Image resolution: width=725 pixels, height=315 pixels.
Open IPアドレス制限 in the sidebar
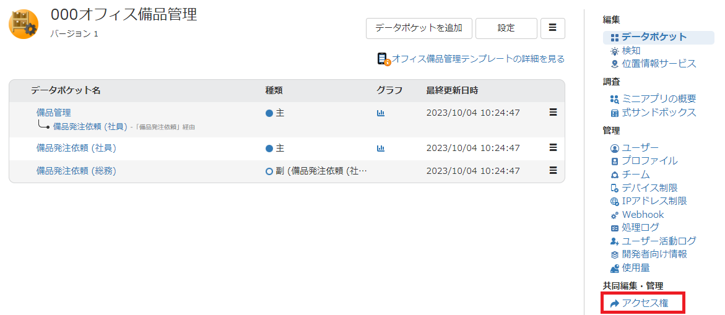click(x=654, y=201)
